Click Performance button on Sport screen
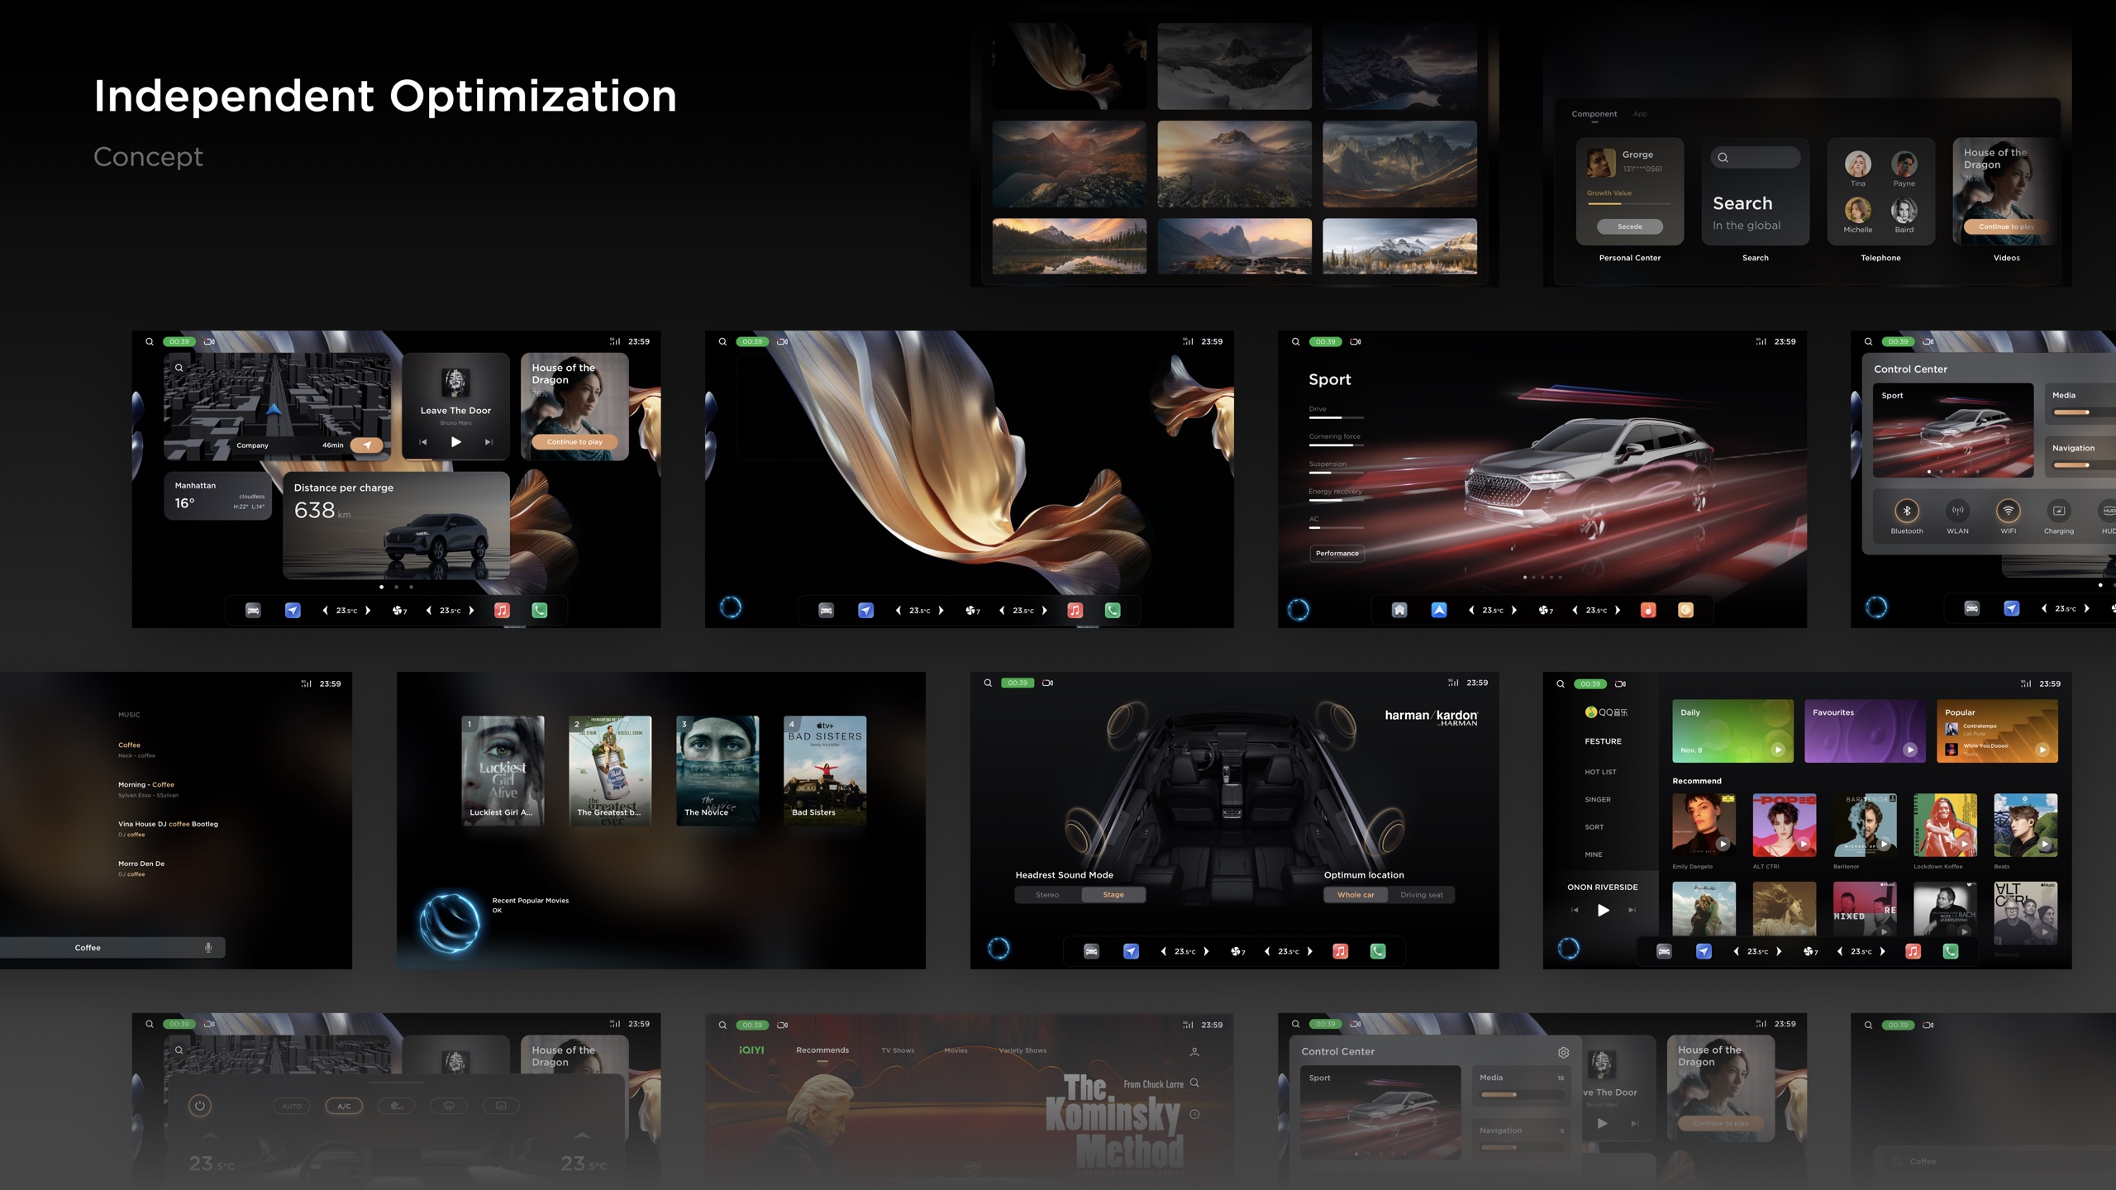2116x1190 pixels. tap(1337, 553)
